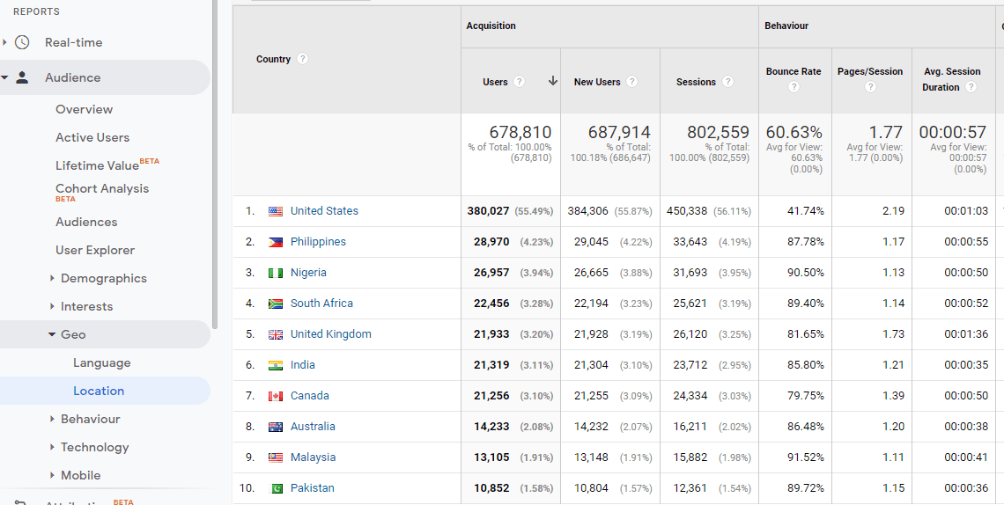Click the Real-time clock icon
The image size is (1004, 505).
point(22,42)
